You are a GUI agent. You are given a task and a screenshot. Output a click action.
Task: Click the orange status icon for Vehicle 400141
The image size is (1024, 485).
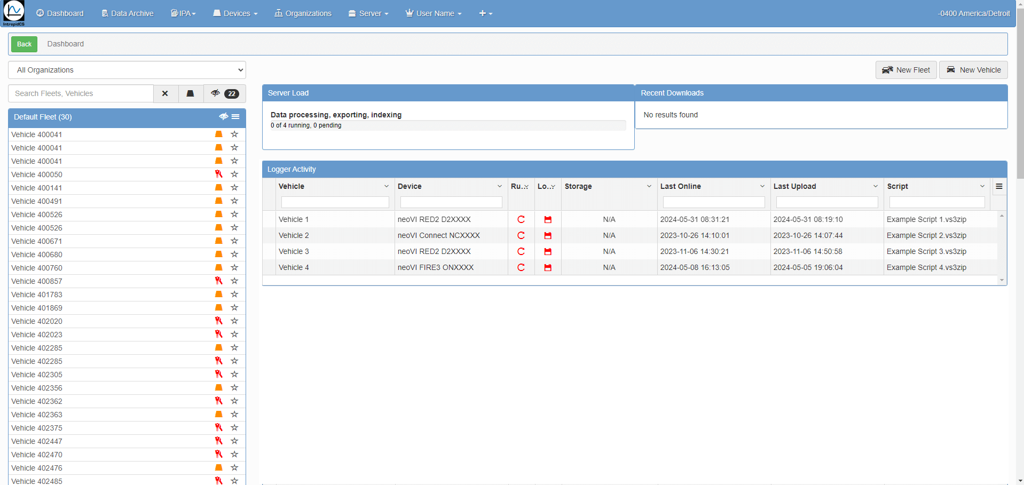point(218,187)
